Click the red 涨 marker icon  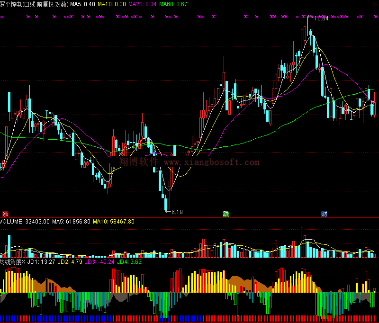(x=6, y=214)
